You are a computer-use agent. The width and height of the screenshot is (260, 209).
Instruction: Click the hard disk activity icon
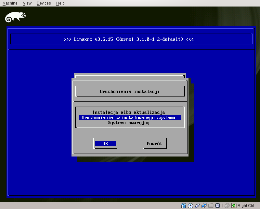pyautogui.click(x=184, y=206)
